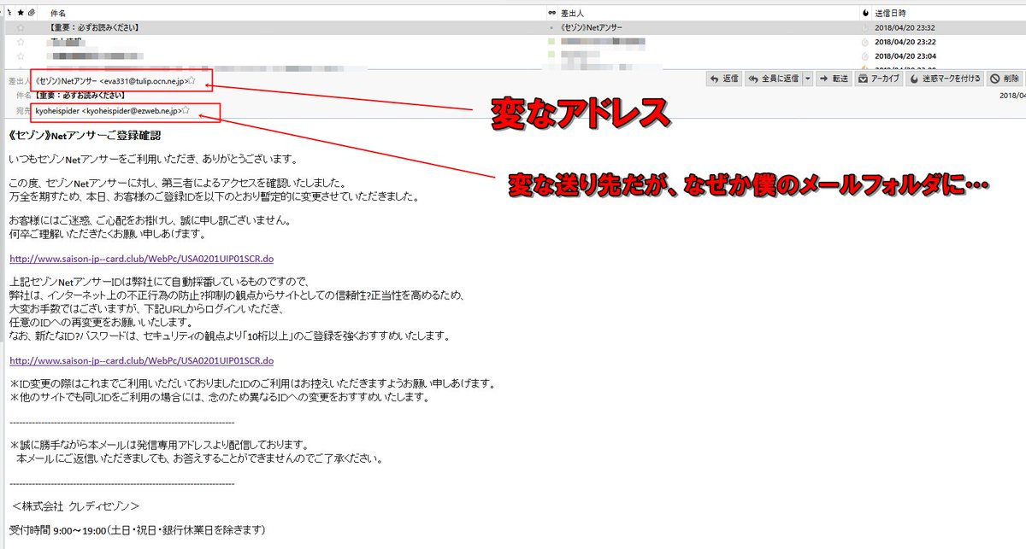Click 転送 forward button

(x=834, y=79)
